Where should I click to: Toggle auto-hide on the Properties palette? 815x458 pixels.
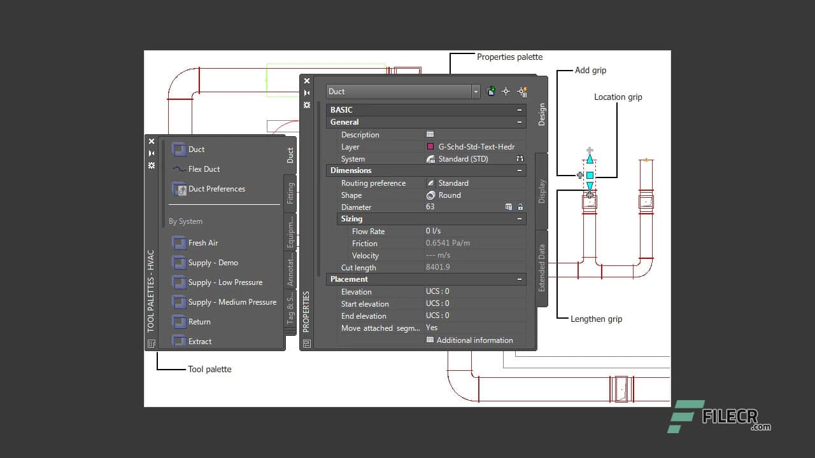pos(307,92)
